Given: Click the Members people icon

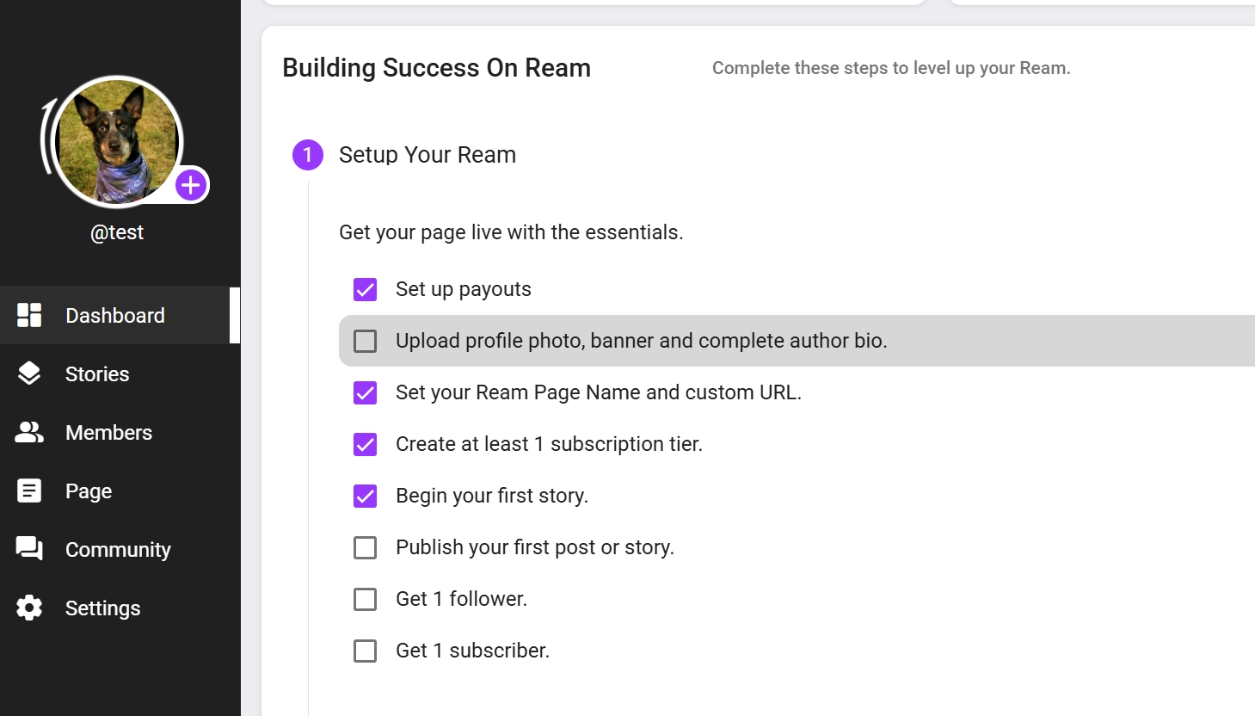Looking at the screenshot, I should click(x=29, y=432).
